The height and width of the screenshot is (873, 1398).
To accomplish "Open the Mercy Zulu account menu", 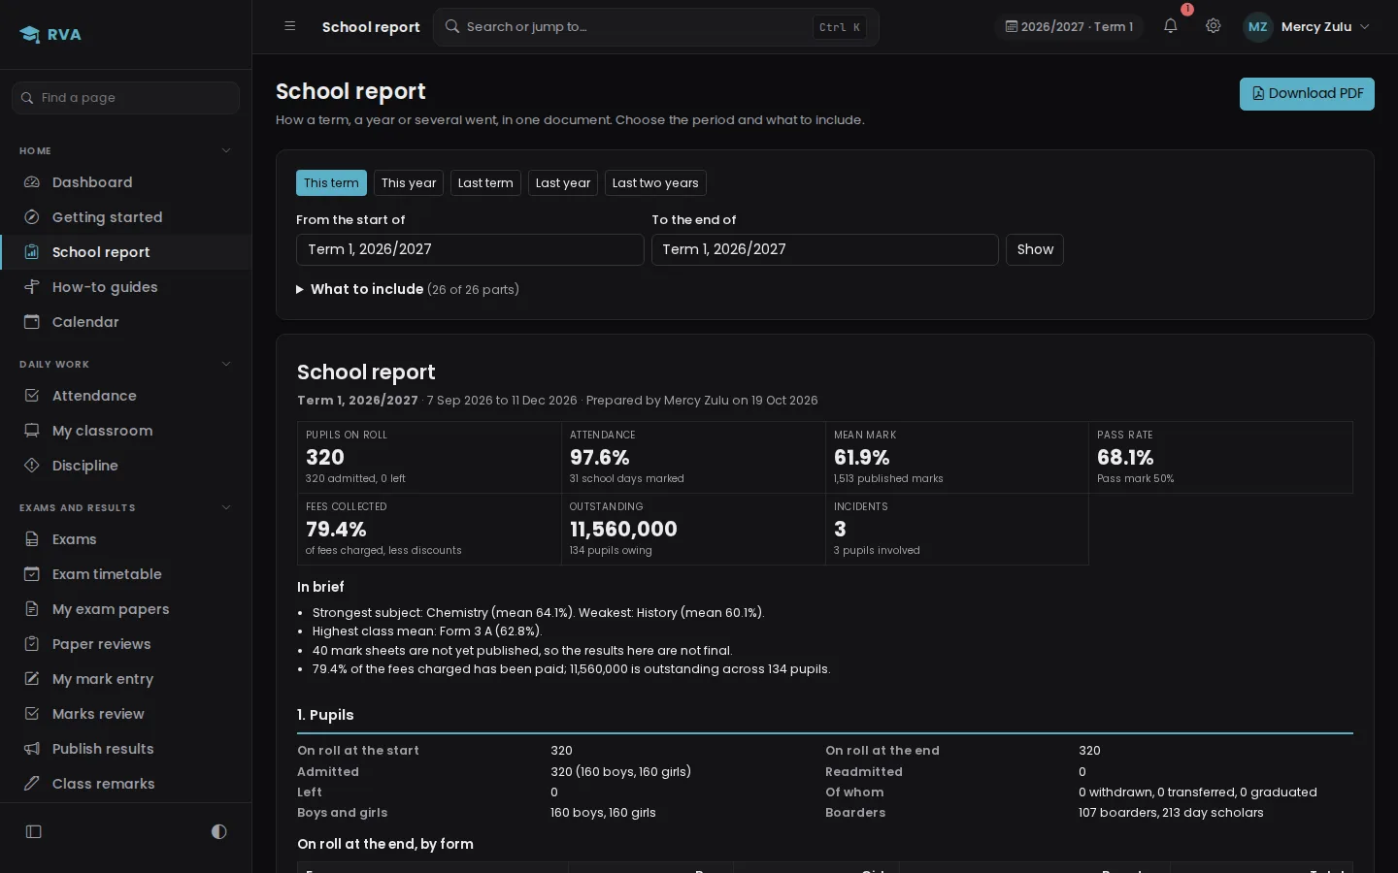I will pyautogui.click(x=1307, y=27).
